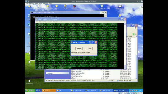Open the VirtualBox Machine menu
Screen dimensions: 168x94
(x=31, y=3)
